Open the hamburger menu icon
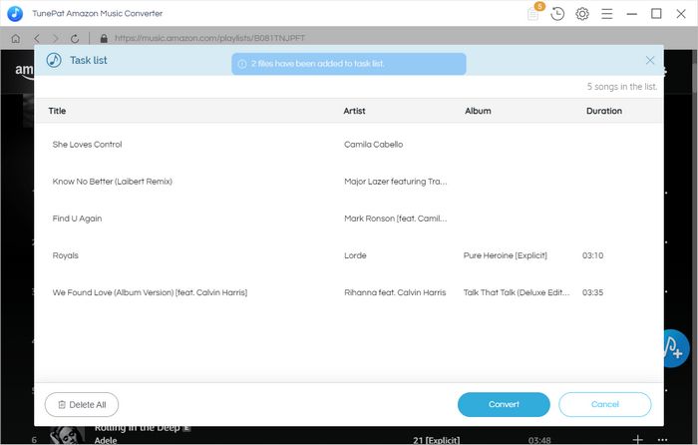698x445 pixels. (606, 14)
